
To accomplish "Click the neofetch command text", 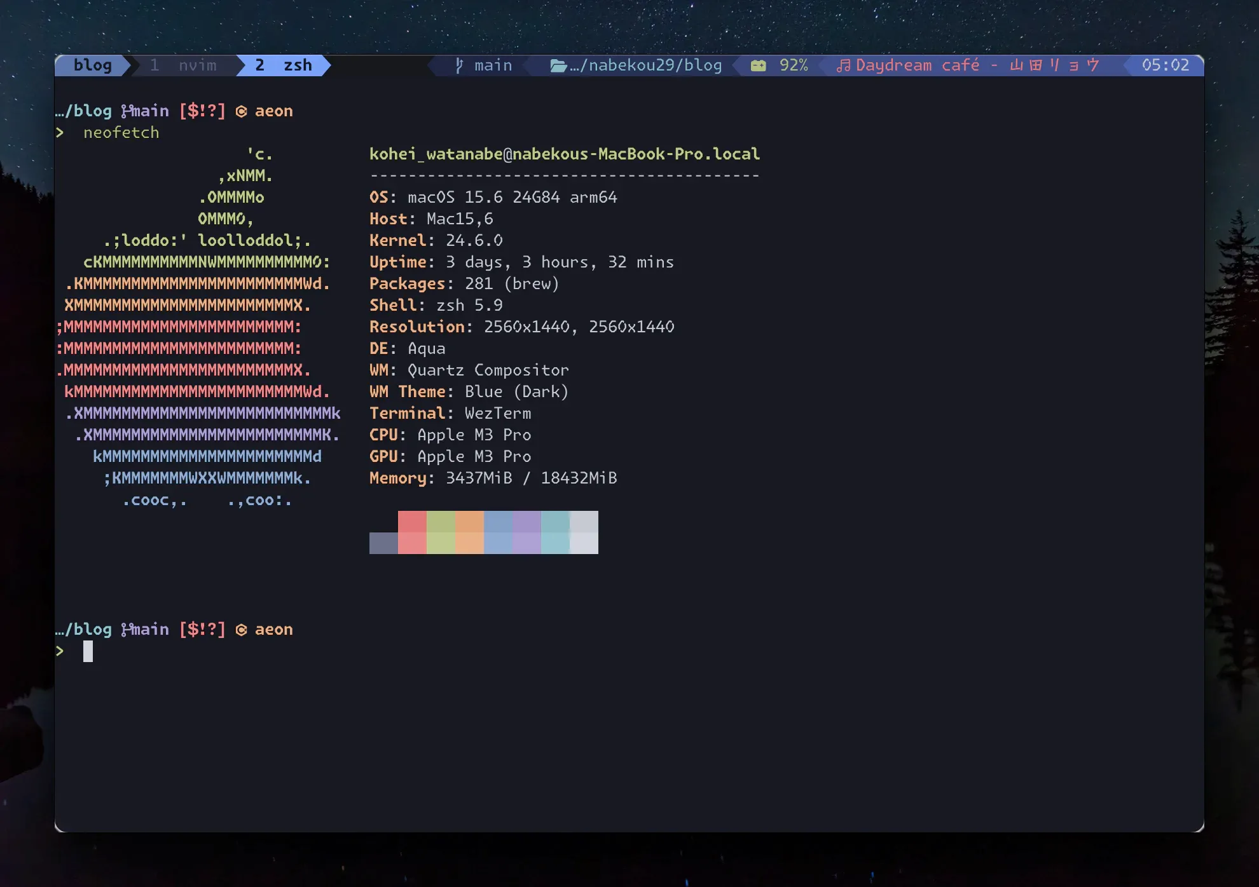I will [121, 133].
